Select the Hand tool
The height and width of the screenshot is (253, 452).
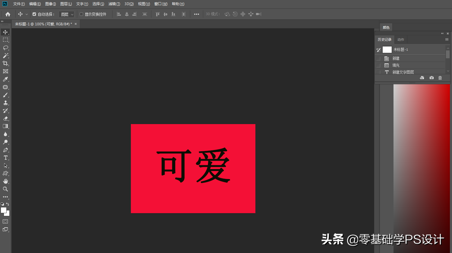tap(5, 181)
